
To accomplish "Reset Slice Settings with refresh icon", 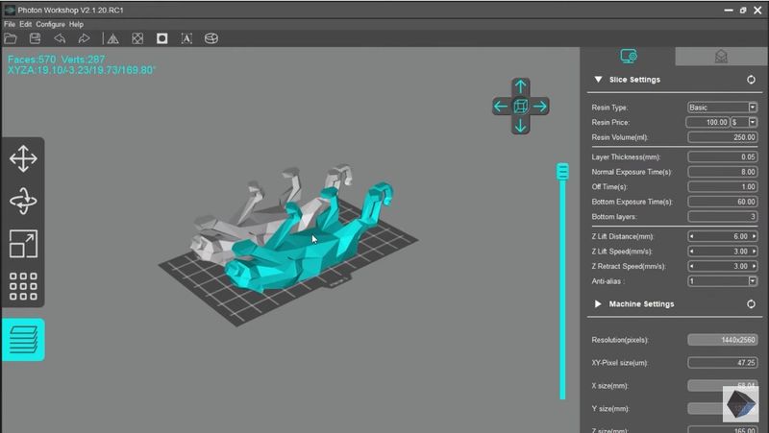I will (x=751, y=81).
